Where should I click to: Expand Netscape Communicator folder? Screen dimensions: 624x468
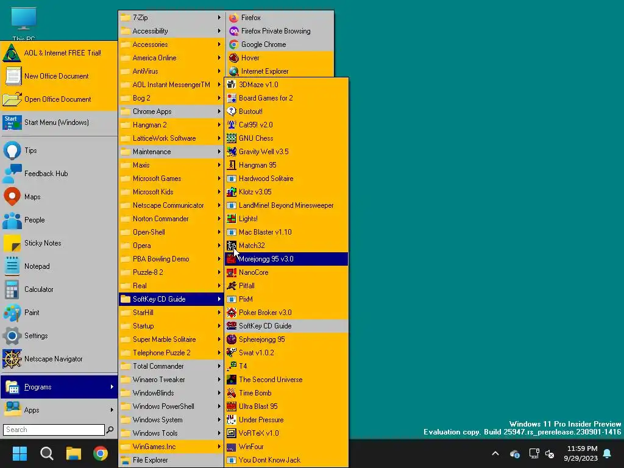[x=171, y=205]
